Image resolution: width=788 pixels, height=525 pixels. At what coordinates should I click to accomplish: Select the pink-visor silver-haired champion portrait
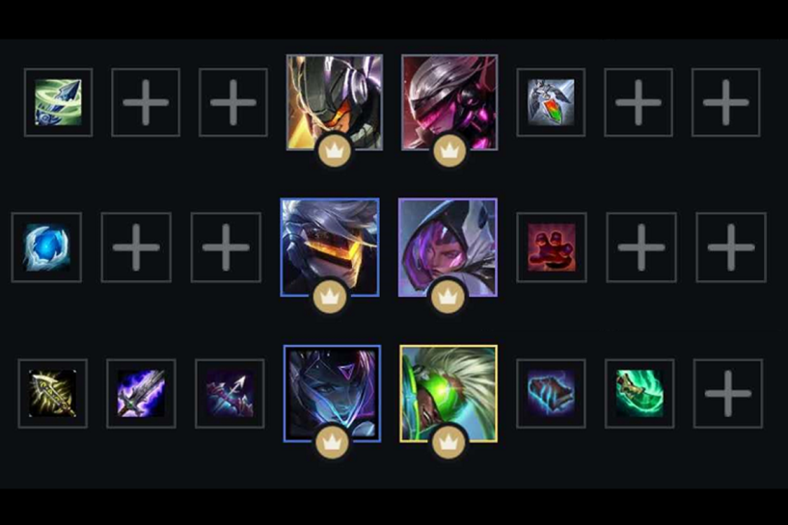click(x=449, y=102)
